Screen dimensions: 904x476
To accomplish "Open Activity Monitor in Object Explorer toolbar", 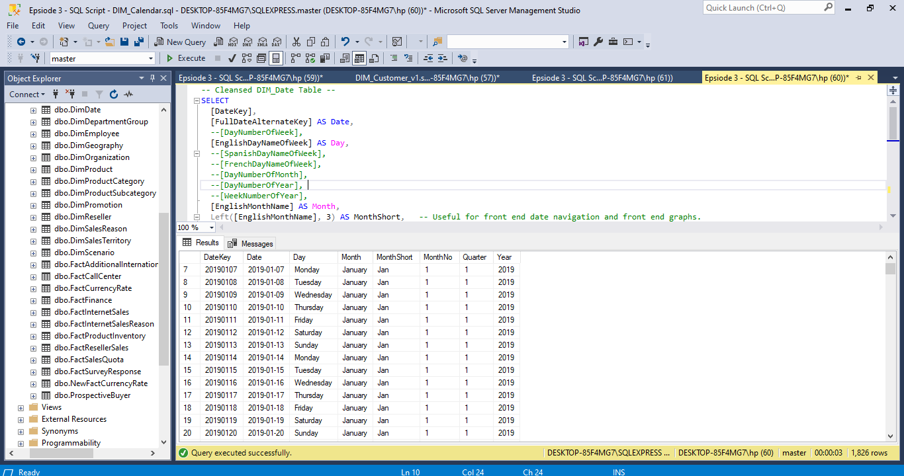I will coord(128,95).
